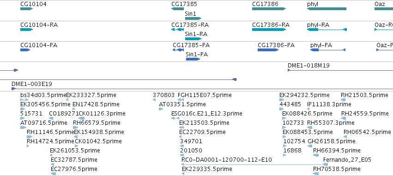Select the Sin1 gene arrow glyph
The height and width of the screenshot is (176, 393).
point(193,18)
